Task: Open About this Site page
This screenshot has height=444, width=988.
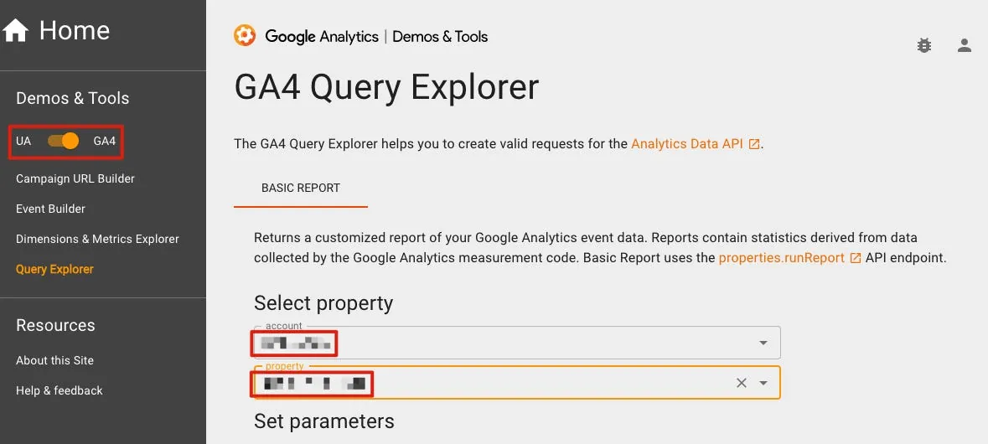Action: [55, 360]
